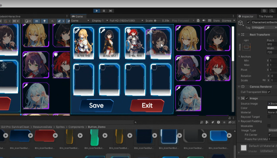
Task: Advance one frame with the Step button
Action: pos(111,11)
